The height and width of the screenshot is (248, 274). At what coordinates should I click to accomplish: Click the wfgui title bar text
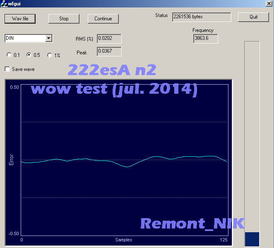15,3
